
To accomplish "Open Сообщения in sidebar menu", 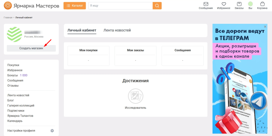I will coord(15,81).
